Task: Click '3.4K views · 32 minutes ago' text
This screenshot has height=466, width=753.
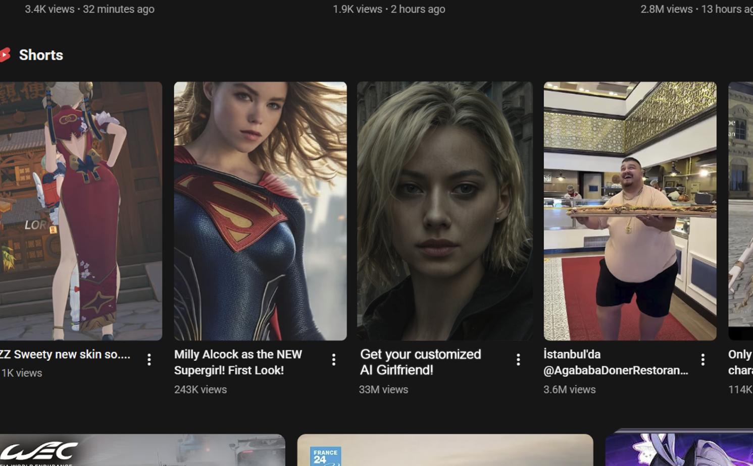Action: point(90,9)
